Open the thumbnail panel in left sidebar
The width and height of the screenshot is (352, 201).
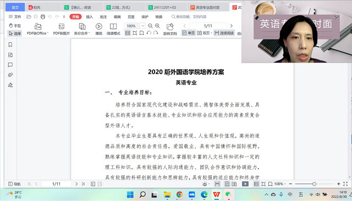tap(10, 55)
